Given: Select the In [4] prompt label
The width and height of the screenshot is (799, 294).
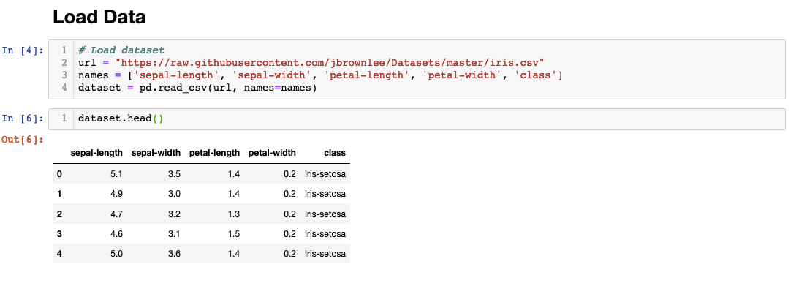Looking at the screenshot, I should tap(23, 50).
